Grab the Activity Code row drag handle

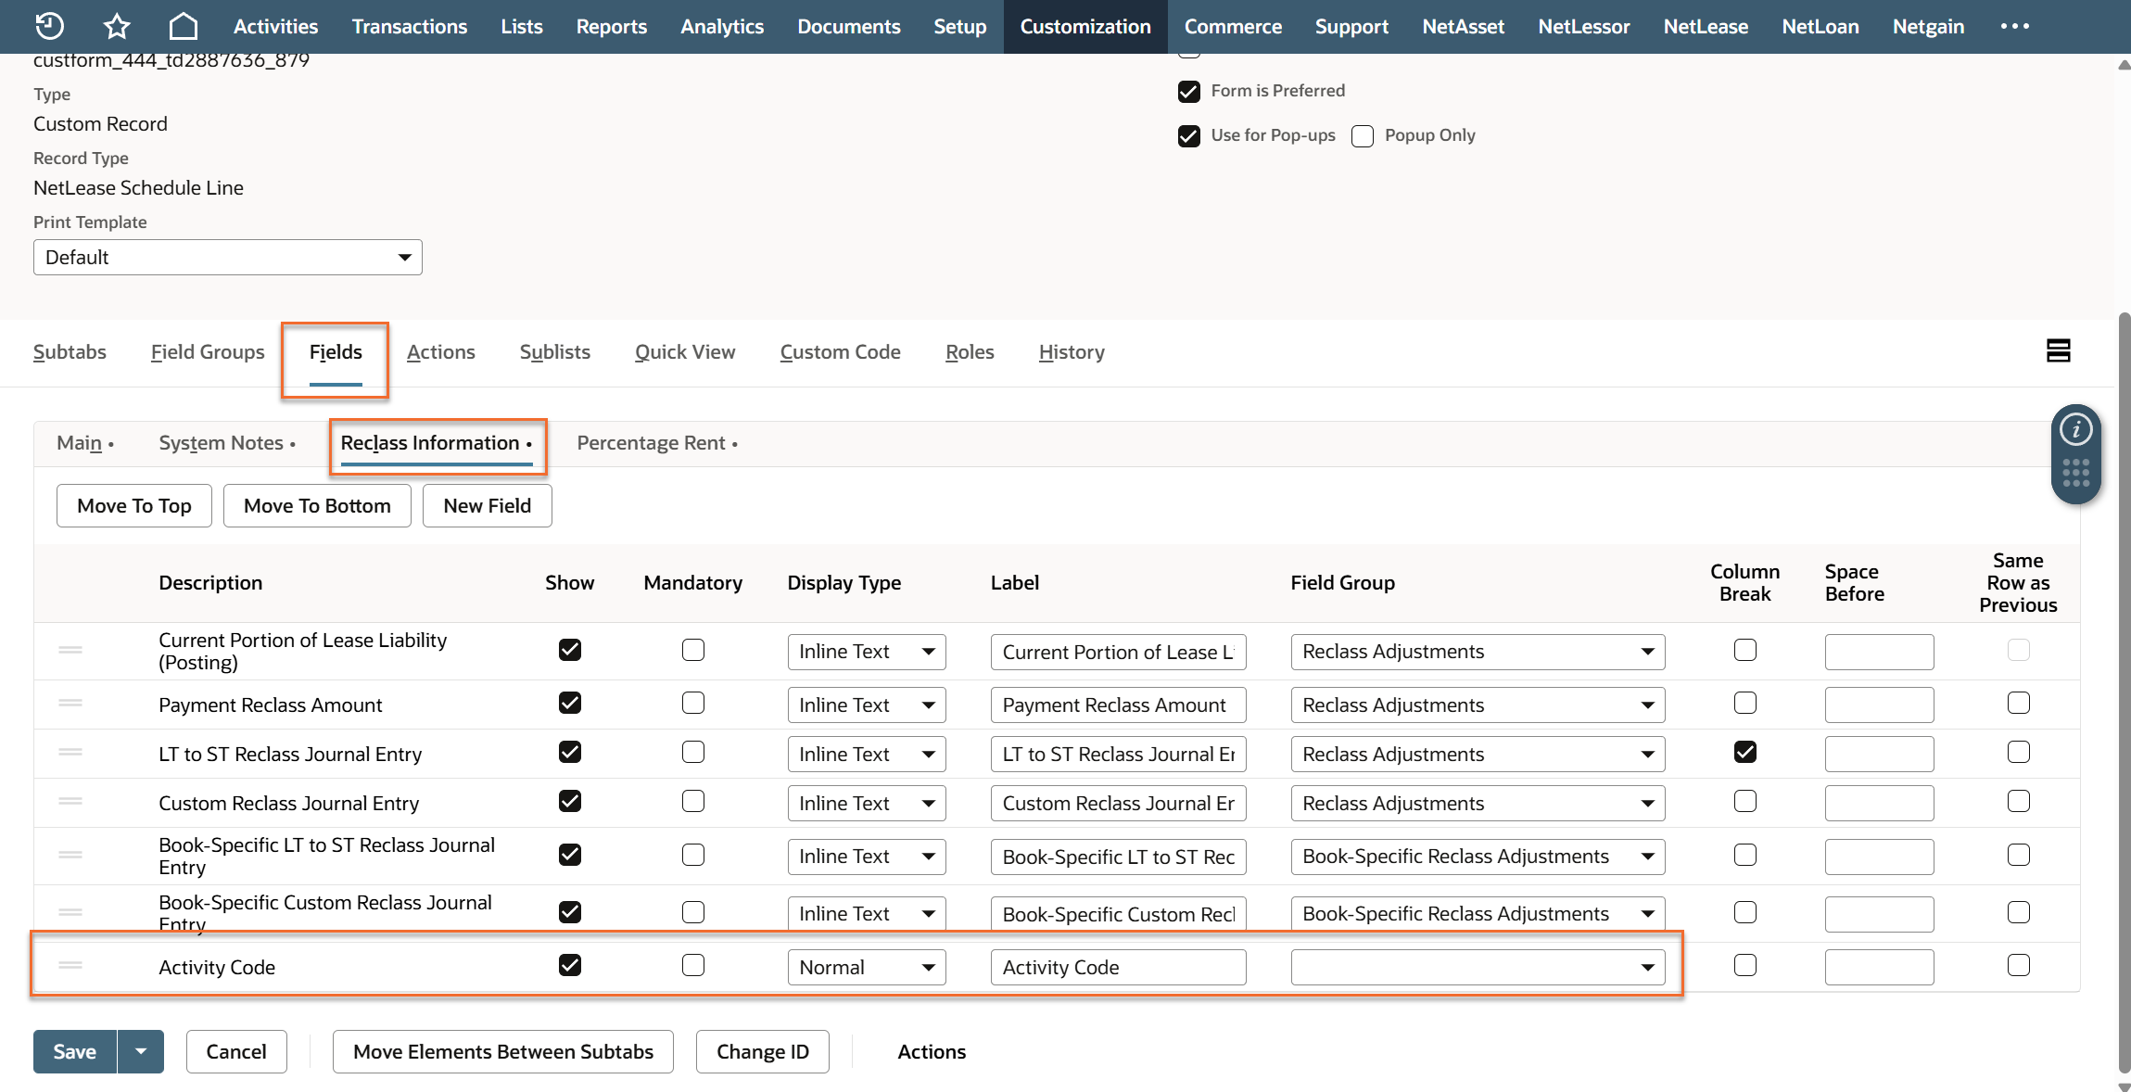click(70, 966)
